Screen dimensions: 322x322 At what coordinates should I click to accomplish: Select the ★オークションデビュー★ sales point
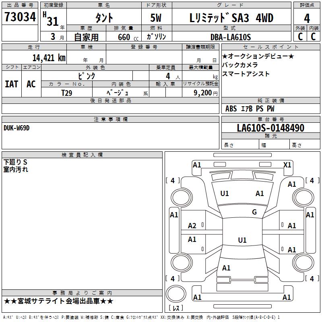pos(258,56)
